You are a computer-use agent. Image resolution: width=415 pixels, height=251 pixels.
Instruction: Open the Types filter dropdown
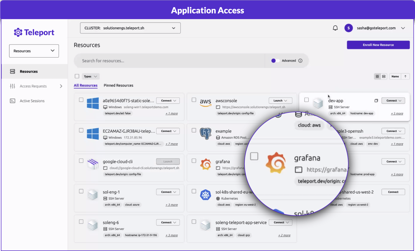pyautogui.click(x=91, y=76)
